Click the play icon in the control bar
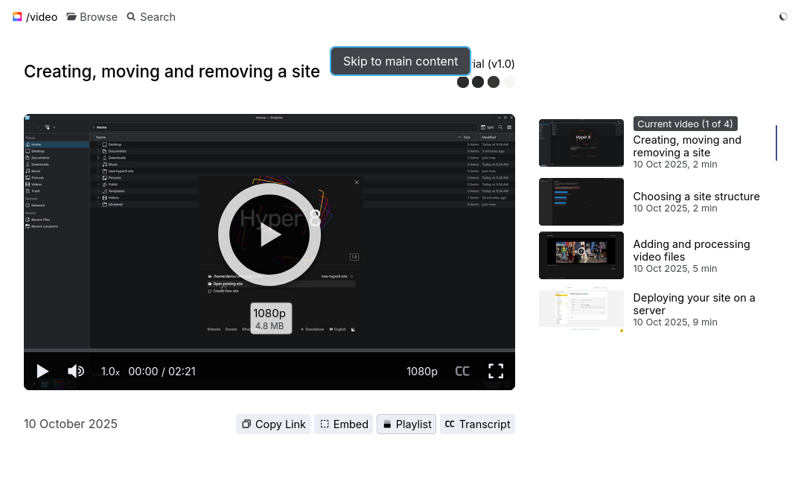This screenshot has height=484, width=801. [x=42, y=371]
